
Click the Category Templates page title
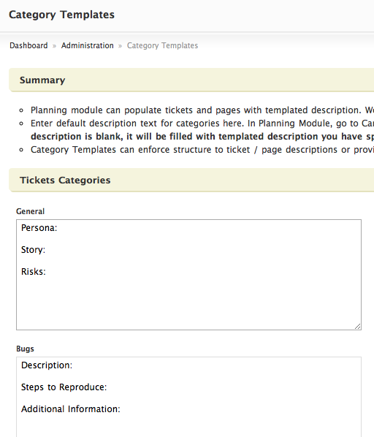61,15
